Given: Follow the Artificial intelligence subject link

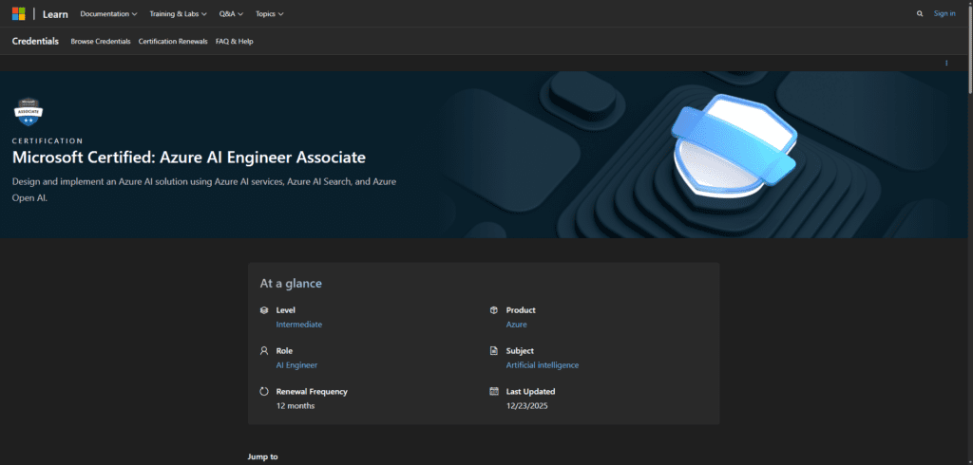Looking at the screenshot, I should pyautogui.click(x=543, y=365).
